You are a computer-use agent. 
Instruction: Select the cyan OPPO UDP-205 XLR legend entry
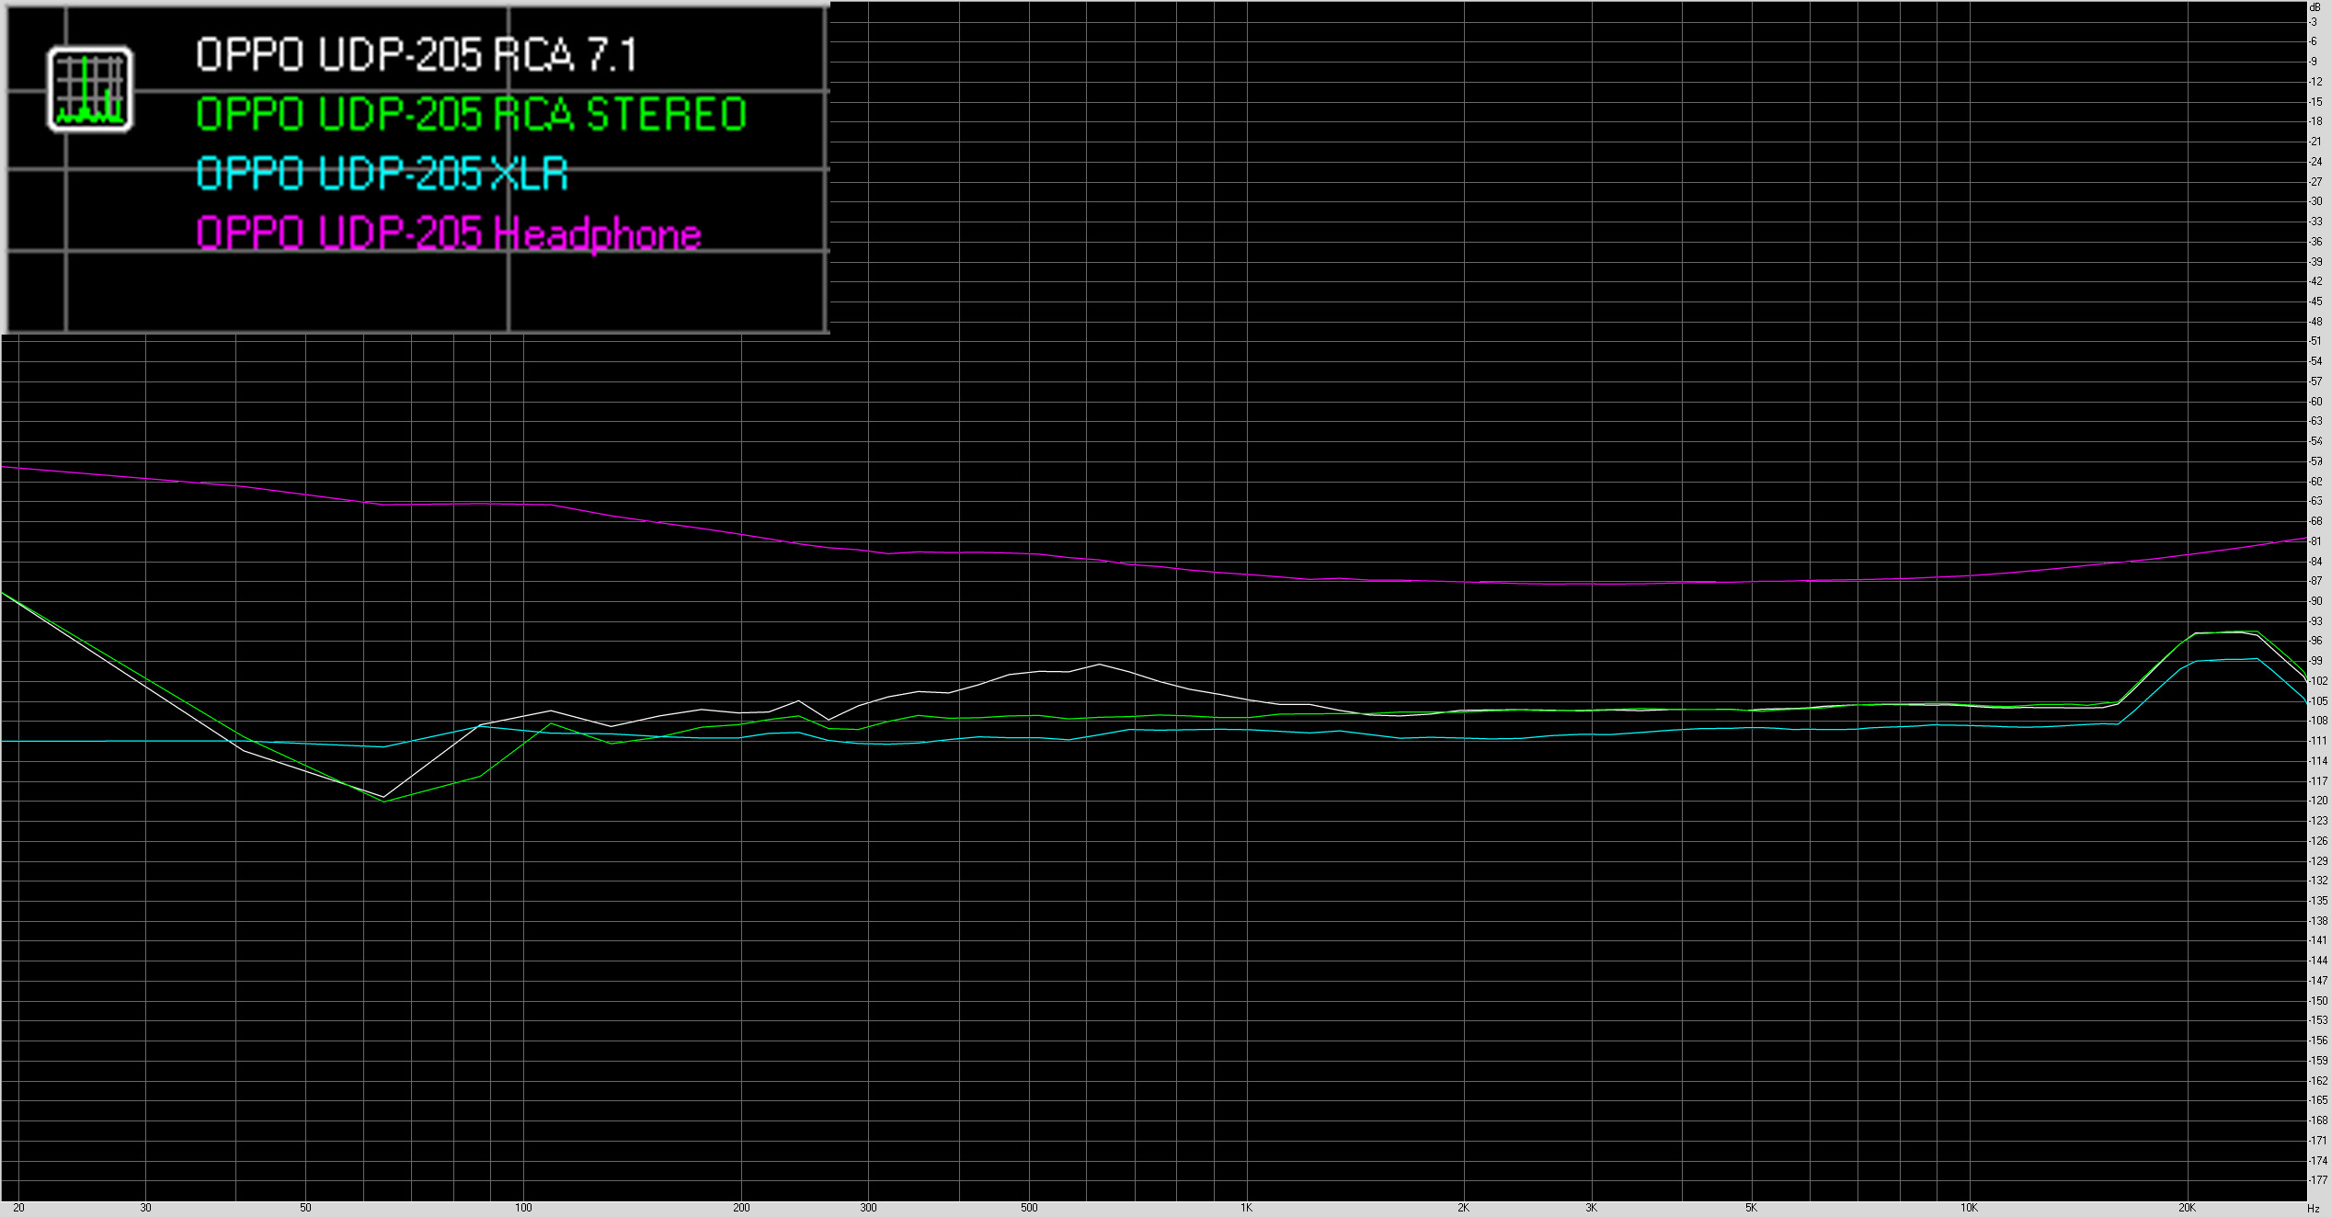point(382,173)
